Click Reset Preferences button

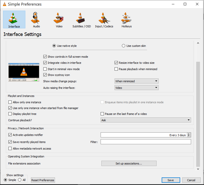pyautogui.click(x=43, y=180)
